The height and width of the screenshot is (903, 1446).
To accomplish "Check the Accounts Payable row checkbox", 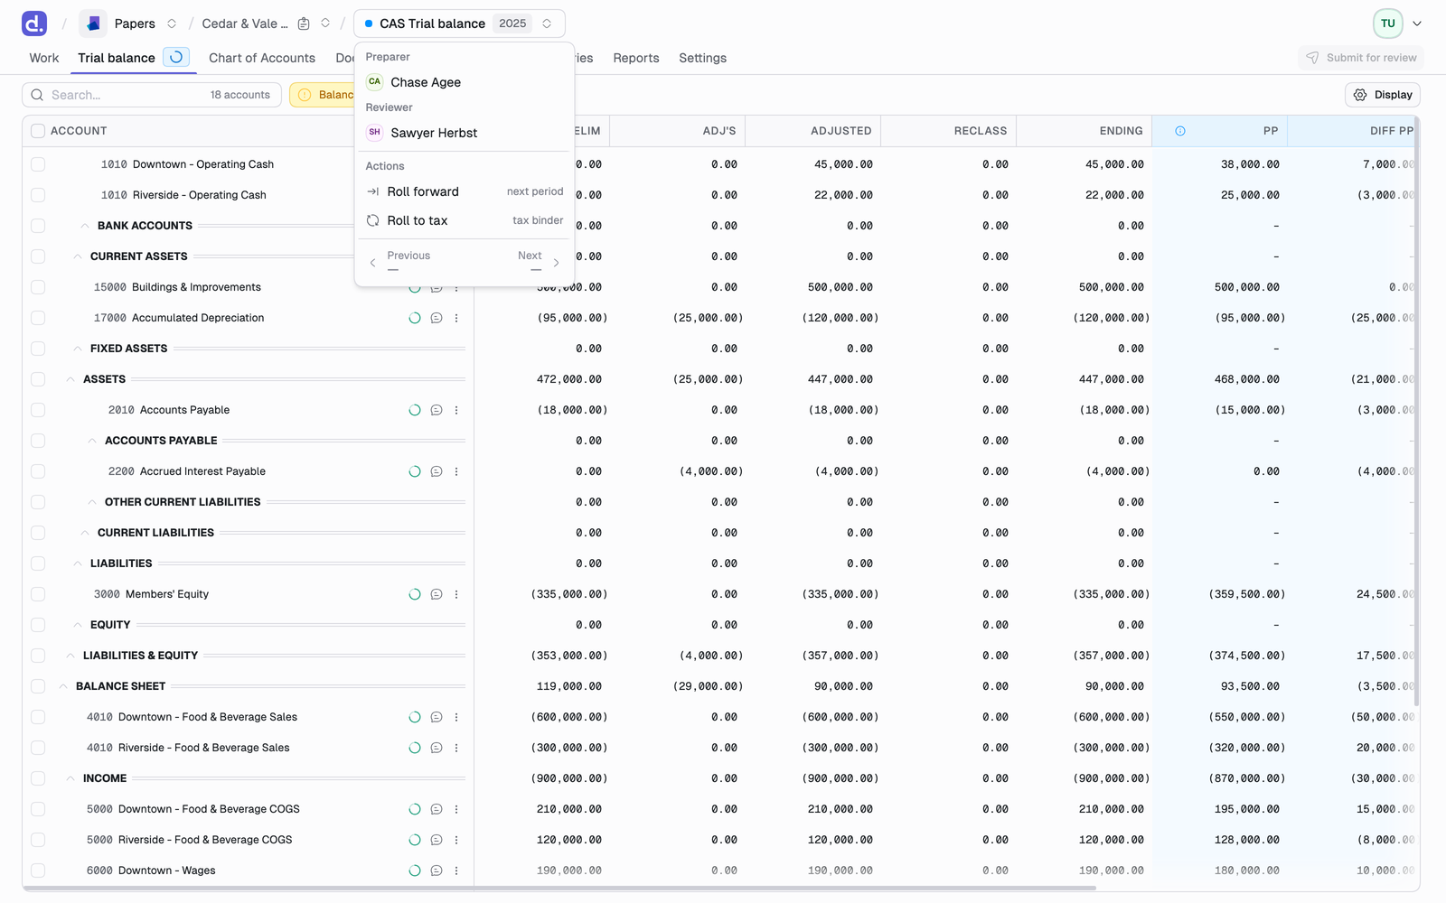I will pyautogui.click(x=38, y=410).
